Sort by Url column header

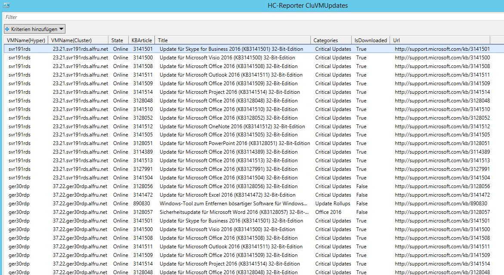(440, 40)
